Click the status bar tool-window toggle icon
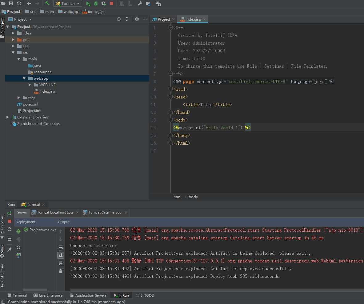 (x=3, y=302)
